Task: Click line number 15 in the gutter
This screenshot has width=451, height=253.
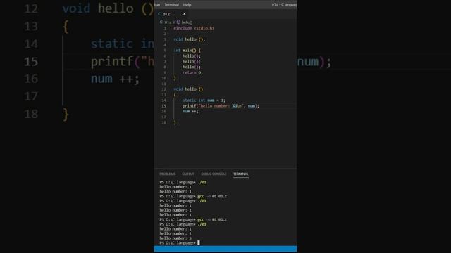Action: click(163, 106)
